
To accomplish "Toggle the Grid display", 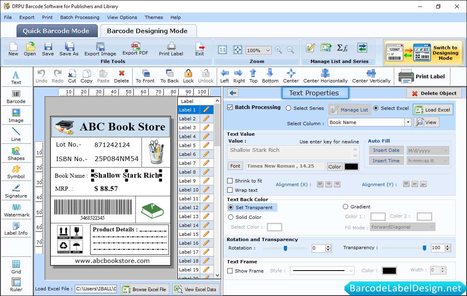I will point(16,267).
